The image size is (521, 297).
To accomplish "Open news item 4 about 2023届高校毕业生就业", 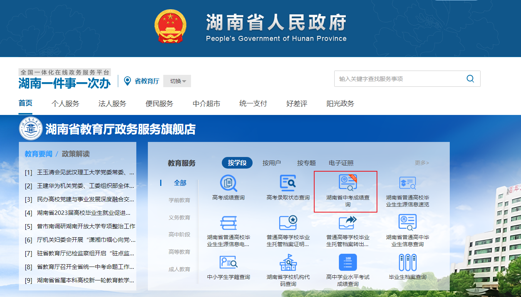I will tap(78, 213).
